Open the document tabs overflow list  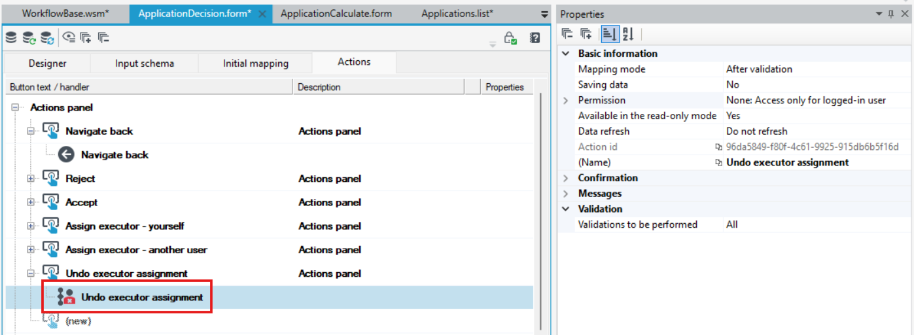(544, 14)
